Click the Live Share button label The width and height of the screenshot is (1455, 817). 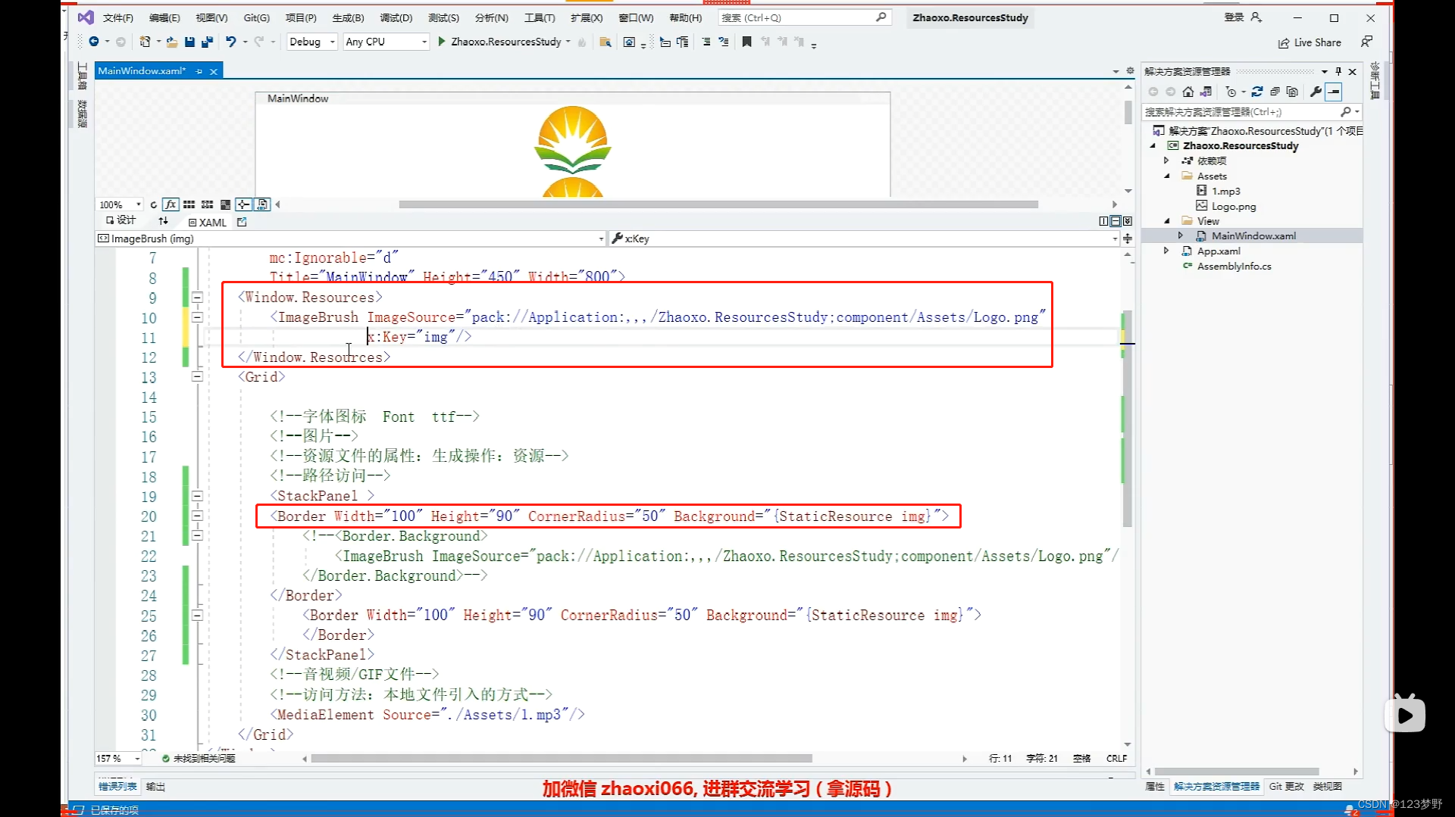(x=1317, y=43)
